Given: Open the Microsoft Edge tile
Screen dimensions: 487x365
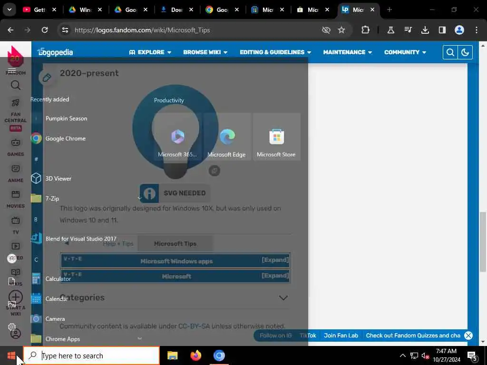Looking at the screenshot, I should (x=227, y=137).
